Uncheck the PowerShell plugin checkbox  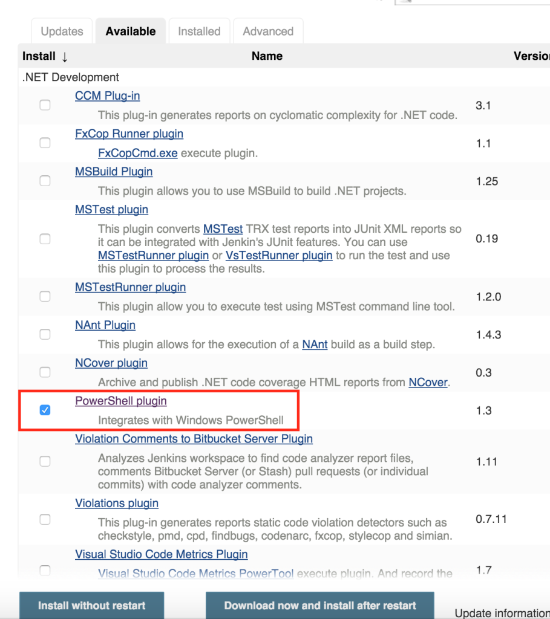pos(45,410)
